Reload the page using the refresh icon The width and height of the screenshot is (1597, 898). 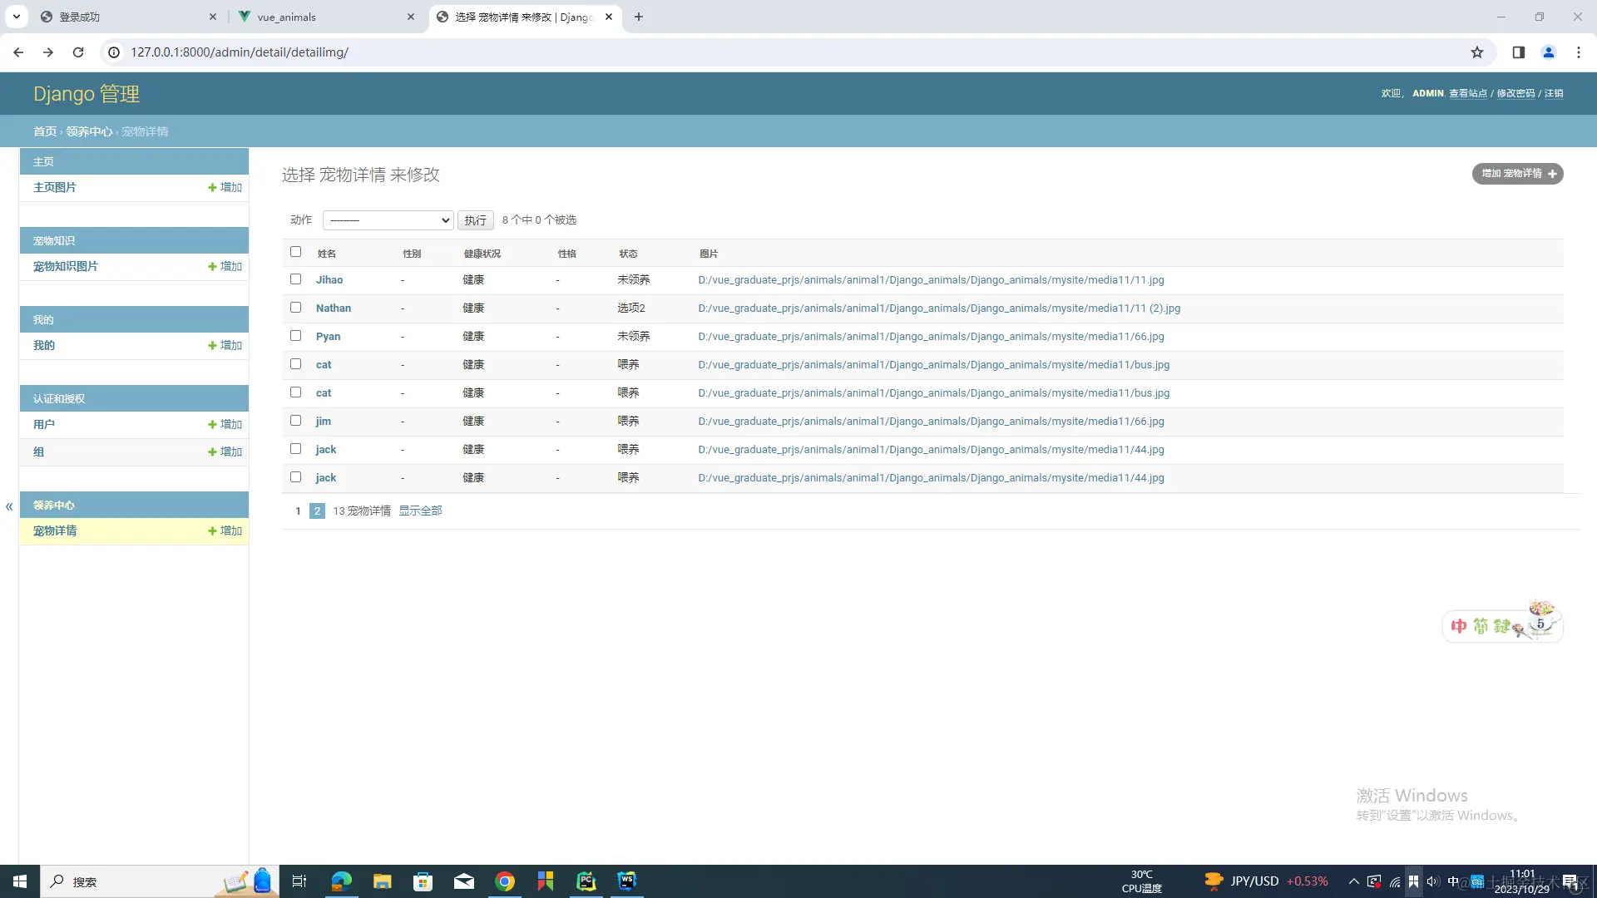click(x=78, y=52)
